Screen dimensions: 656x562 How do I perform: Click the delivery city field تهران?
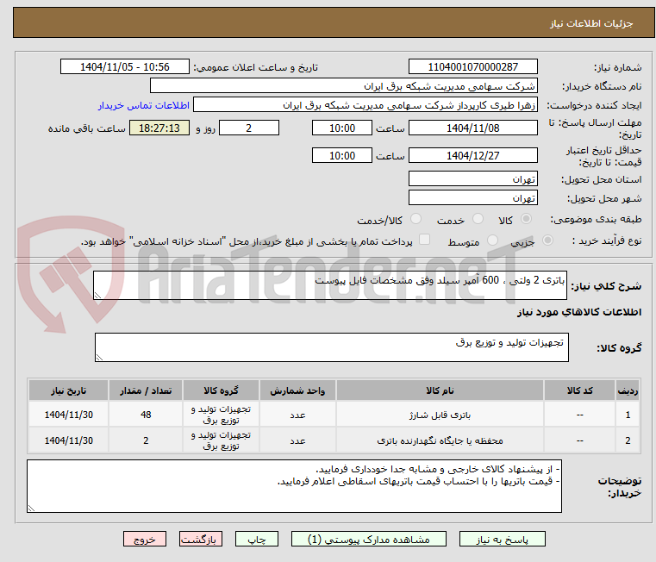point(472,197)
